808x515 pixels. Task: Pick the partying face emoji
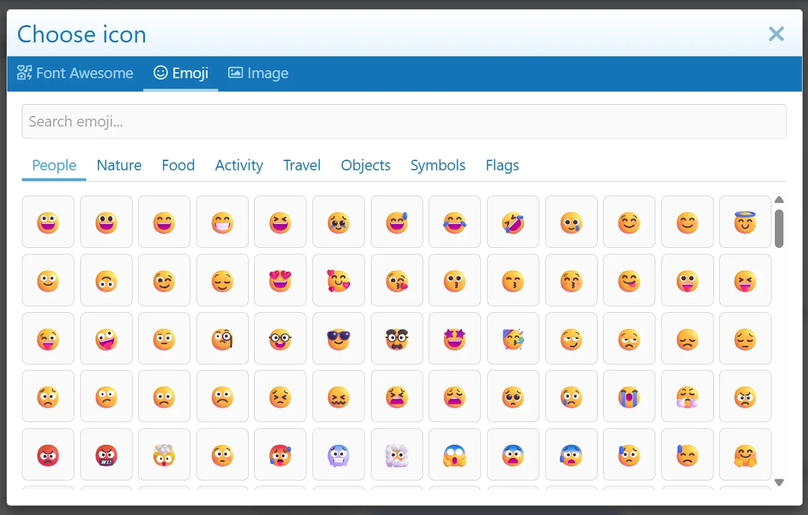coord(513,339)
